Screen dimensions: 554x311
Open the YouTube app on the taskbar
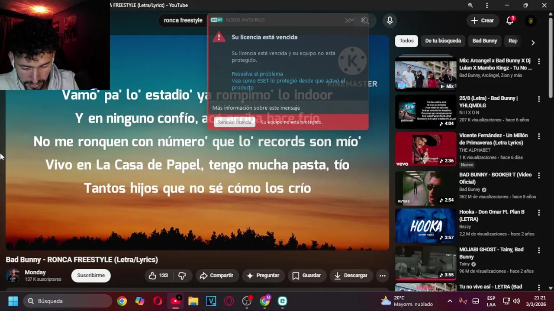point(176,301)
